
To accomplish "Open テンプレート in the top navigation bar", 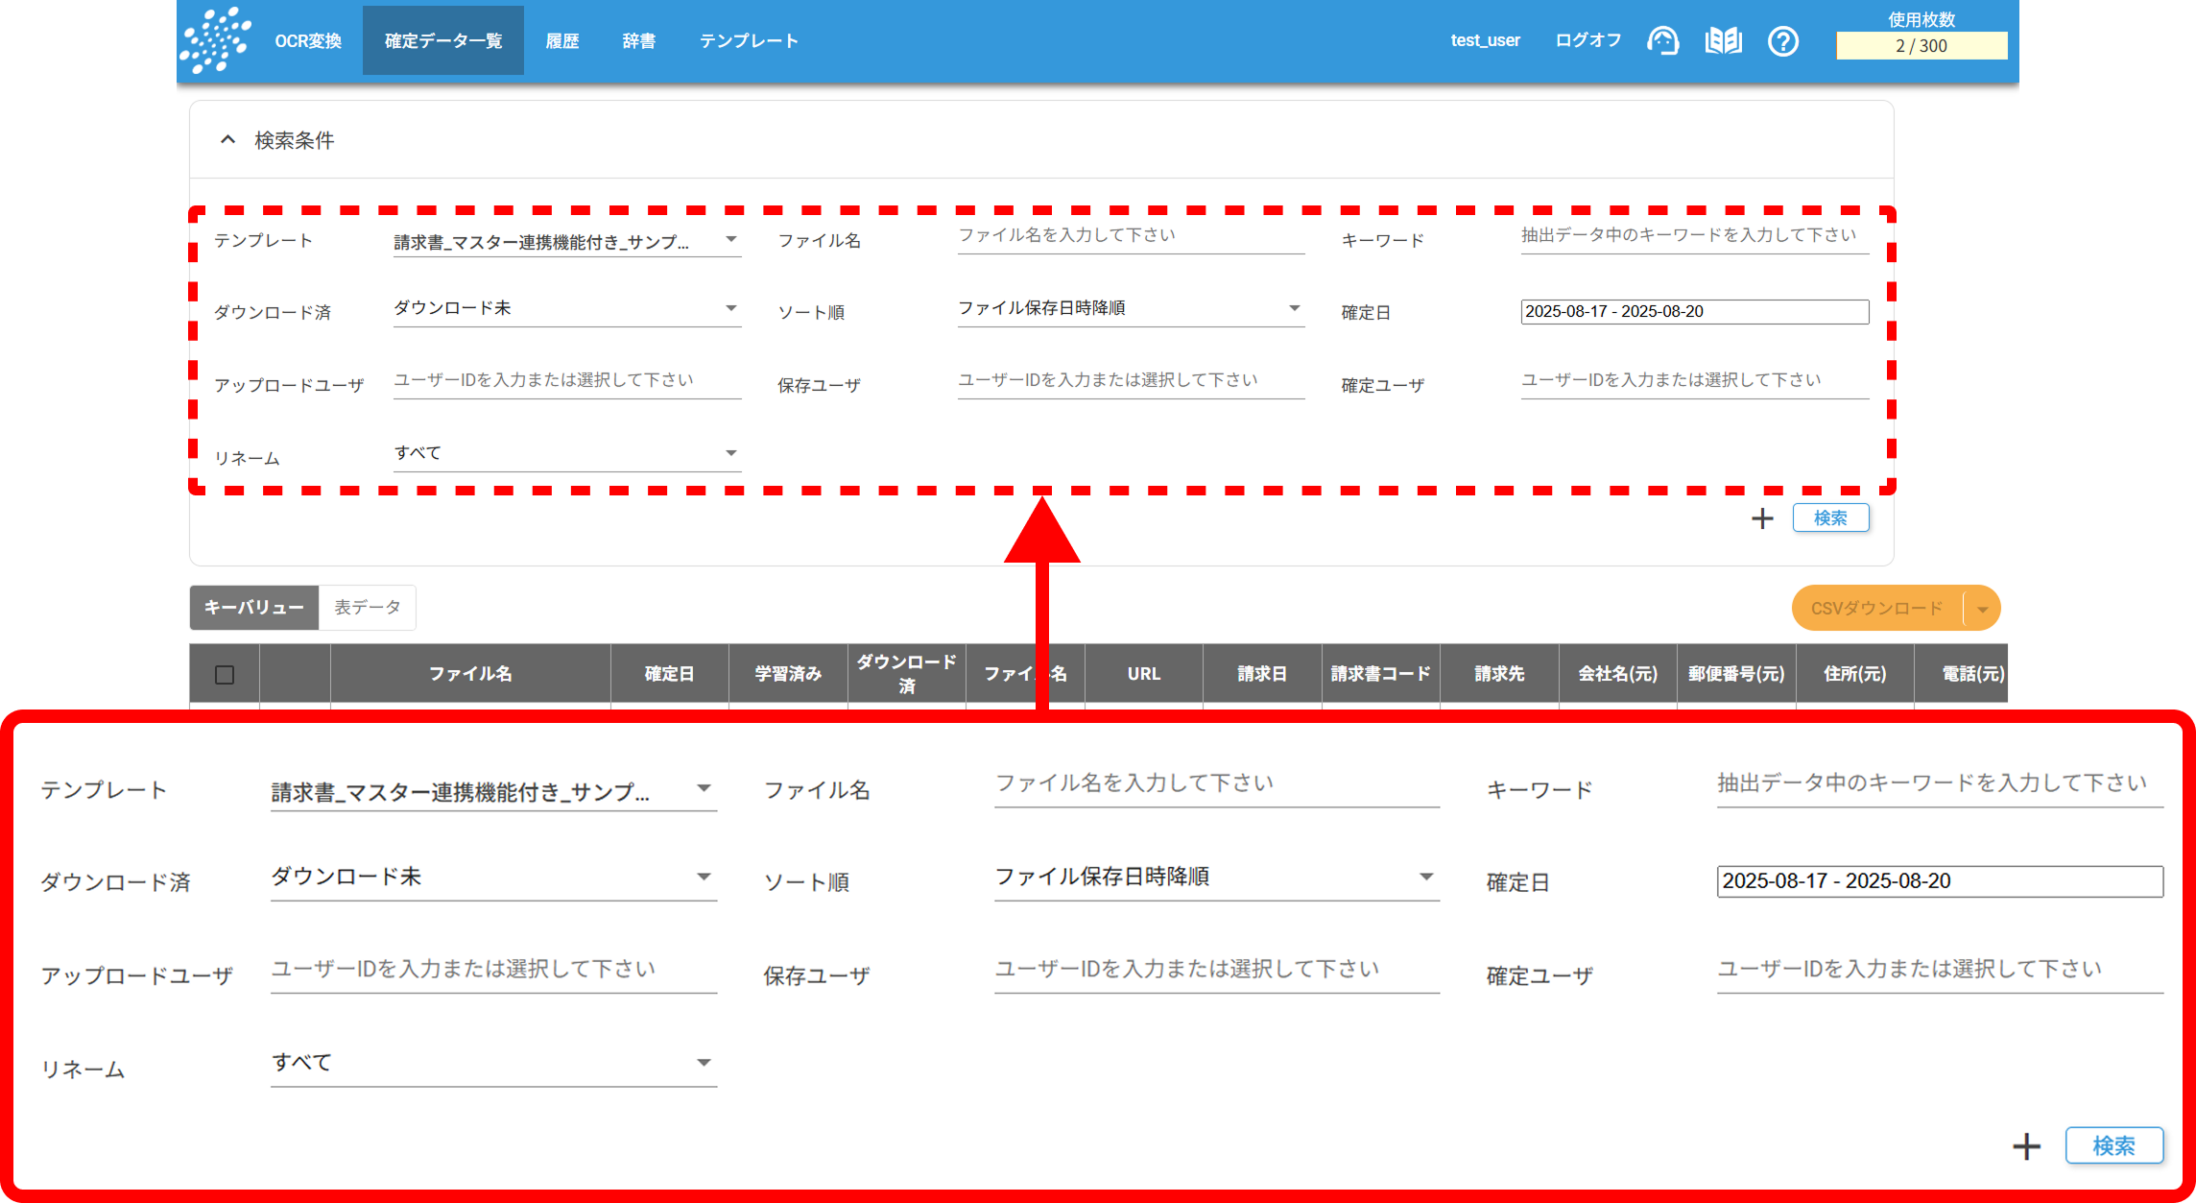I will pos(749,40).
